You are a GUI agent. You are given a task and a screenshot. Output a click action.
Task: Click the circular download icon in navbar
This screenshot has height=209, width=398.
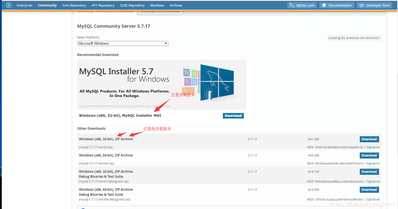8,5
